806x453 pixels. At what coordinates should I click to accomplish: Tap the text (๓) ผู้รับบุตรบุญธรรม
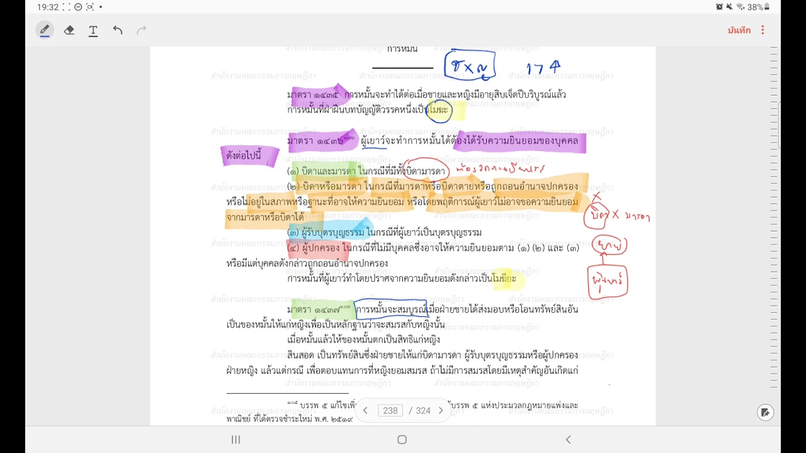click(x=326, y=232)
